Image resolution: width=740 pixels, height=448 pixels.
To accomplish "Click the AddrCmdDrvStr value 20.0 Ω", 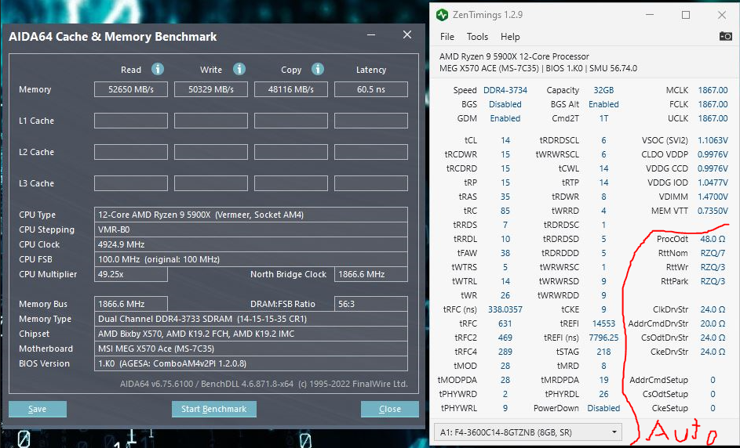I will coord(713,323).
